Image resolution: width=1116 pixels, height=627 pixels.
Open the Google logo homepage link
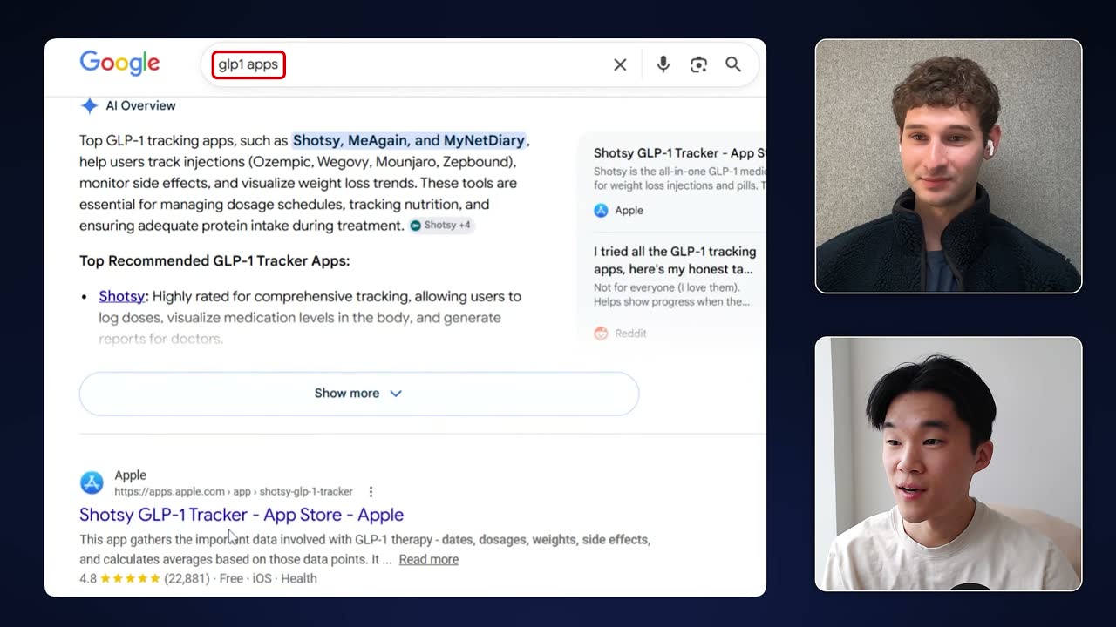pos(119,63)
